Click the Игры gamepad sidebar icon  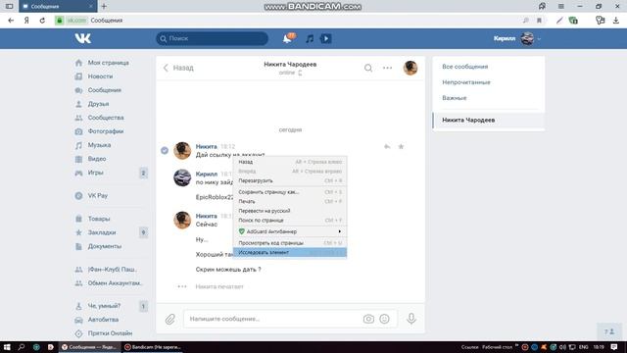tap(78, 173)
